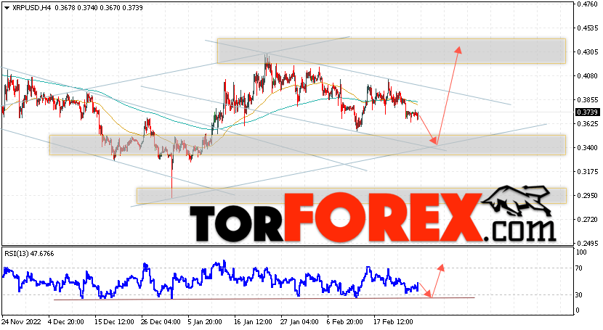Click the 6 Feb 20:00 time label
The width and height of the screenshot is (603, 330).
(x=344, y=321)
